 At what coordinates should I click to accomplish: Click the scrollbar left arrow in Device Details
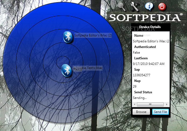135,105
